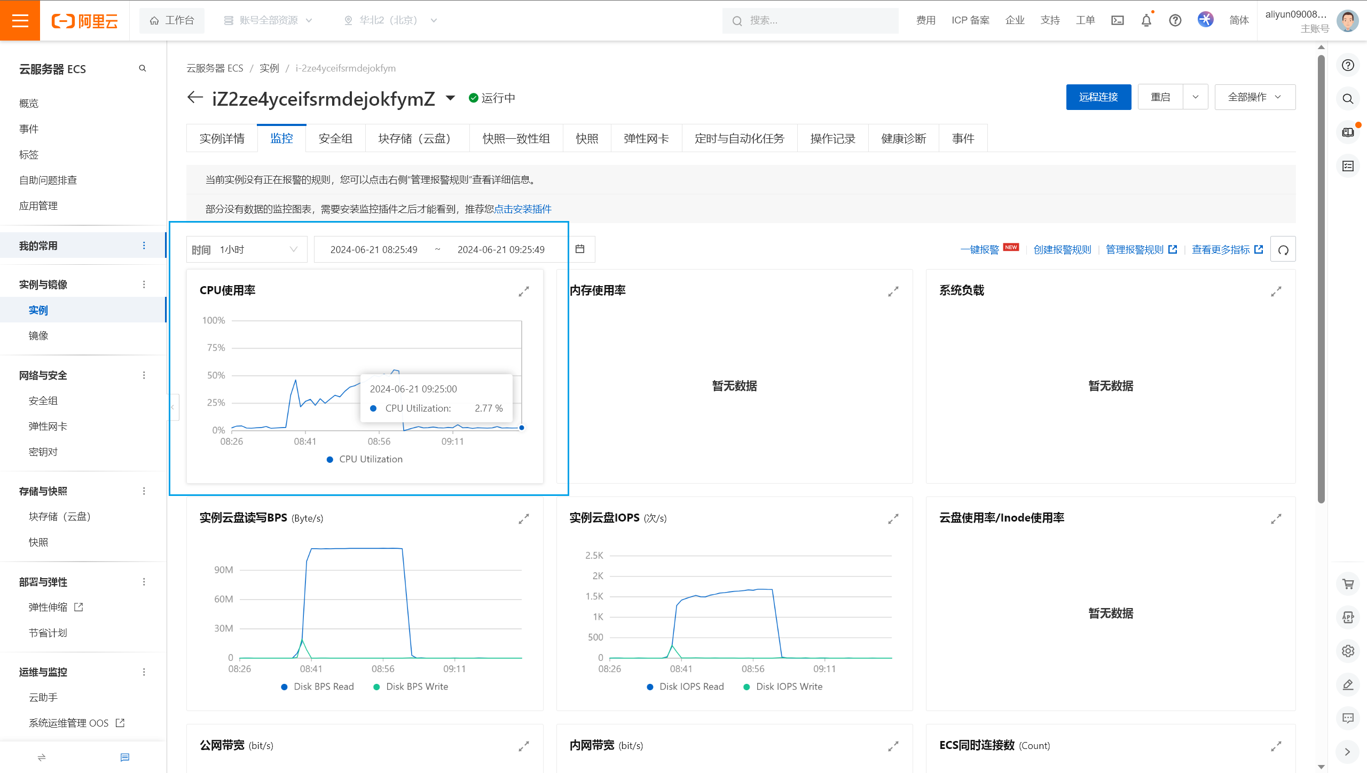Switch to the 块存储（云盘） tab

pyautogui.click(x=418, y=138)
